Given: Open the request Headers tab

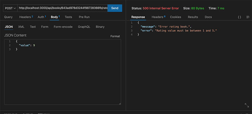Looking at the screenshot, I should (26, 17).
